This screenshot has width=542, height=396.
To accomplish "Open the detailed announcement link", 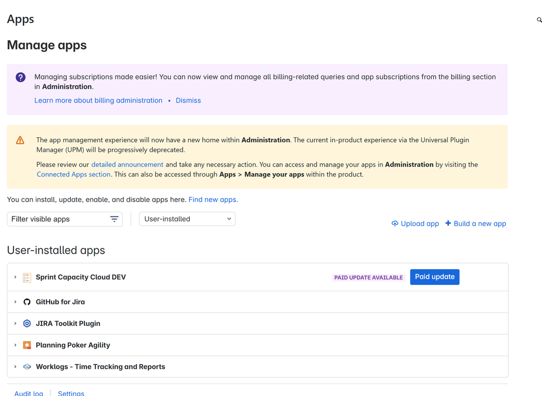I will (127, 164).
